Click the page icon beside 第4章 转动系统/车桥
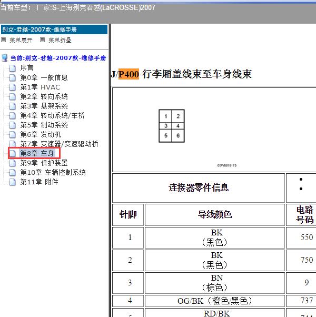This screenshot has width=316, height=317. 13,116
